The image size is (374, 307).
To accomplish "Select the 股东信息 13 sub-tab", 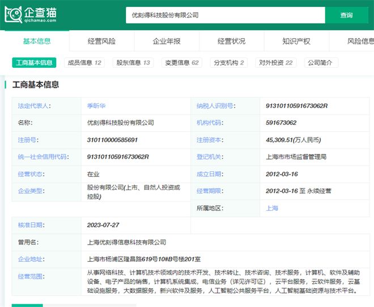I will point(133,63).
